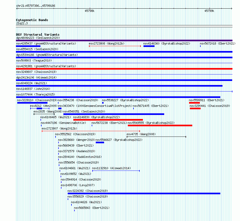Click the dgv4606n223 (Sedlazeck2020) label
The image size is (240, 221).
click(x=38, y=38)
